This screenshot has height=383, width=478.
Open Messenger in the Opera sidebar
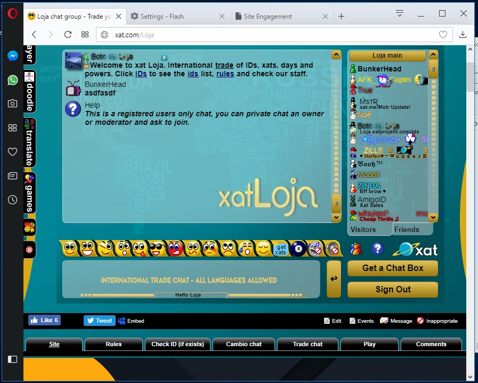click(12, 56)
